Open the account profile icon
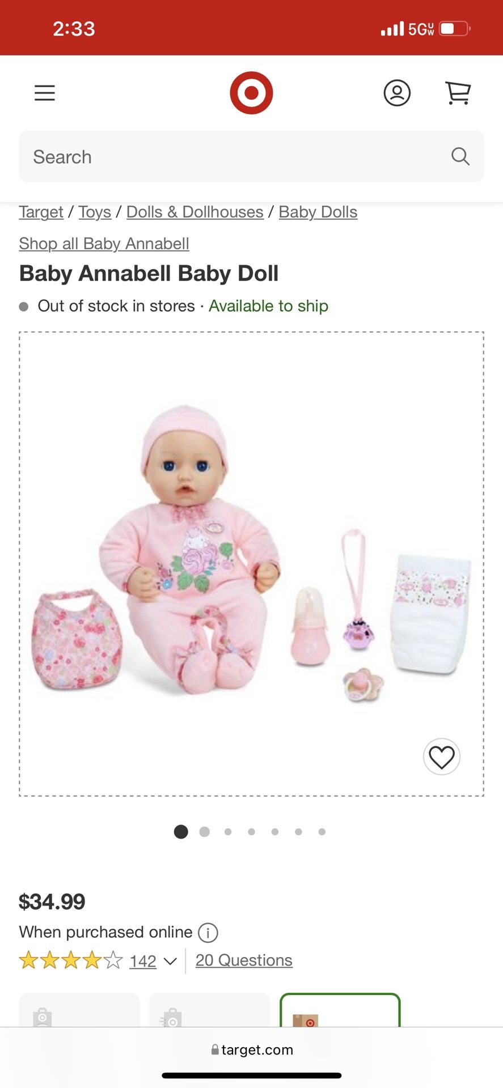 tap(397, 93)
